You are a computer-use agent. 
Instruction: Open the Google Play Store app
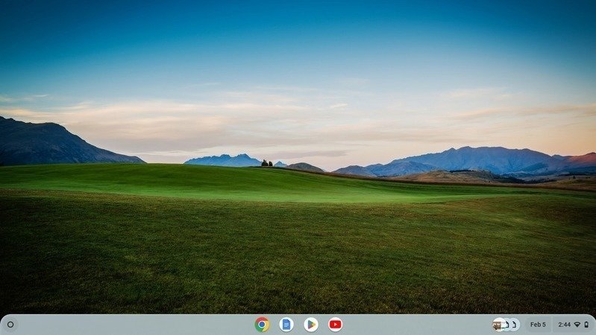(x=311, y=325)
